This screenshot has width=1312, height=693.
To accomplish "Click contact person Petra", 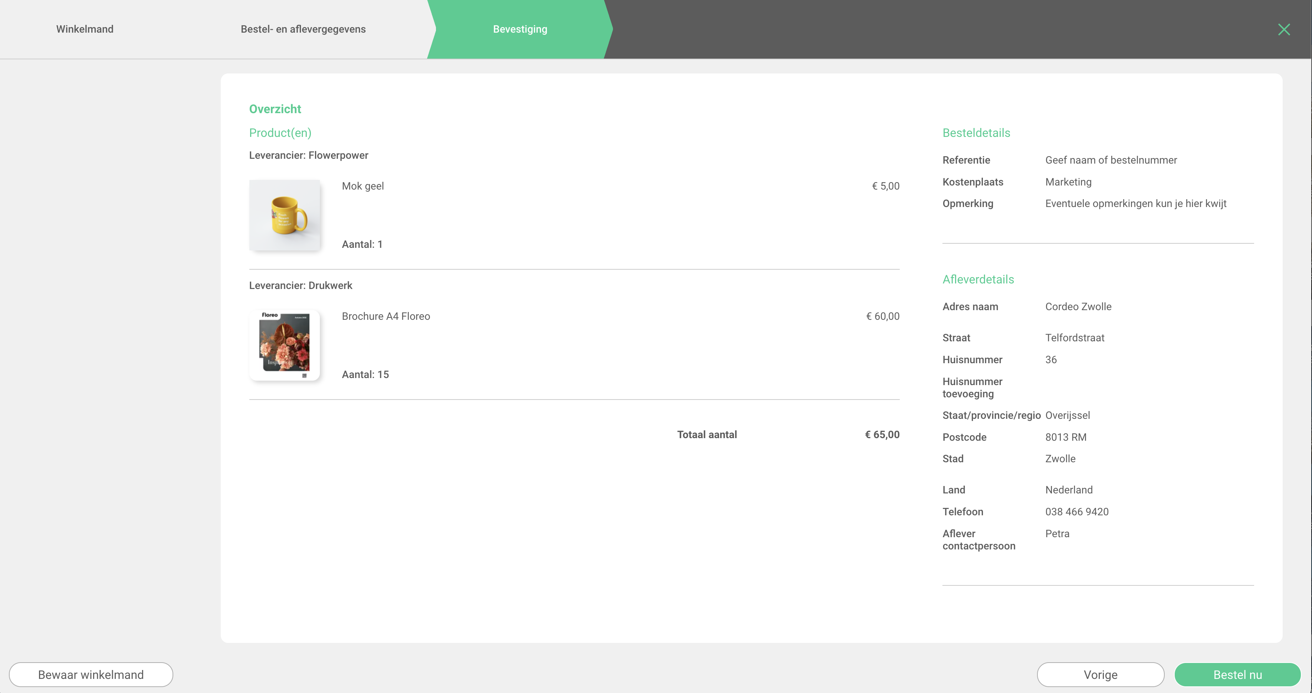I will [x=1057, y=533].
